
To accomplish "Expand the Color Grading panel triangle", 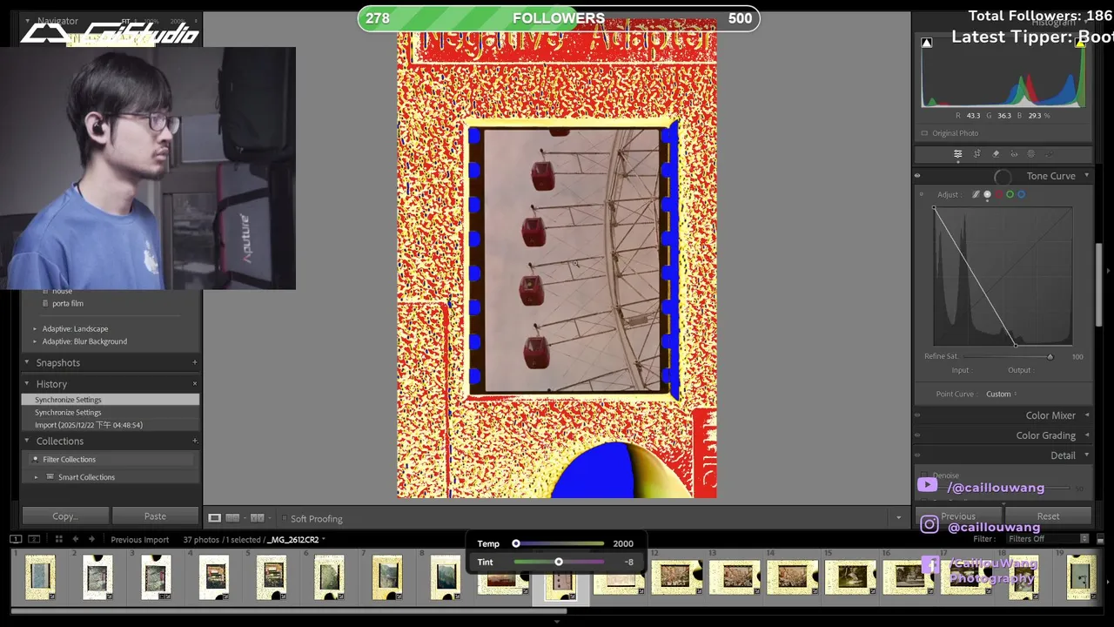I will pos(1086,435).
